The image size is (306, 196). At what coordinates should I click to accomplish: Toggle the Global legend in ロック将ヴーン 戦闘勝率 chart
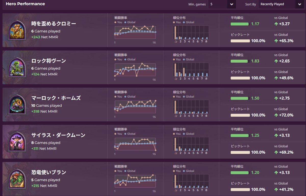(130, 59)
